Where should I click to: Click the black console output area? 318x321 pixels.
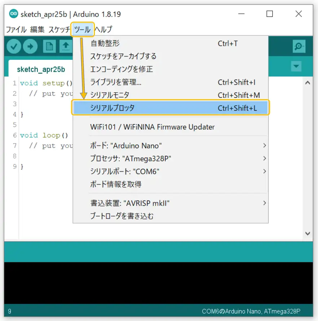click(159, 283)
